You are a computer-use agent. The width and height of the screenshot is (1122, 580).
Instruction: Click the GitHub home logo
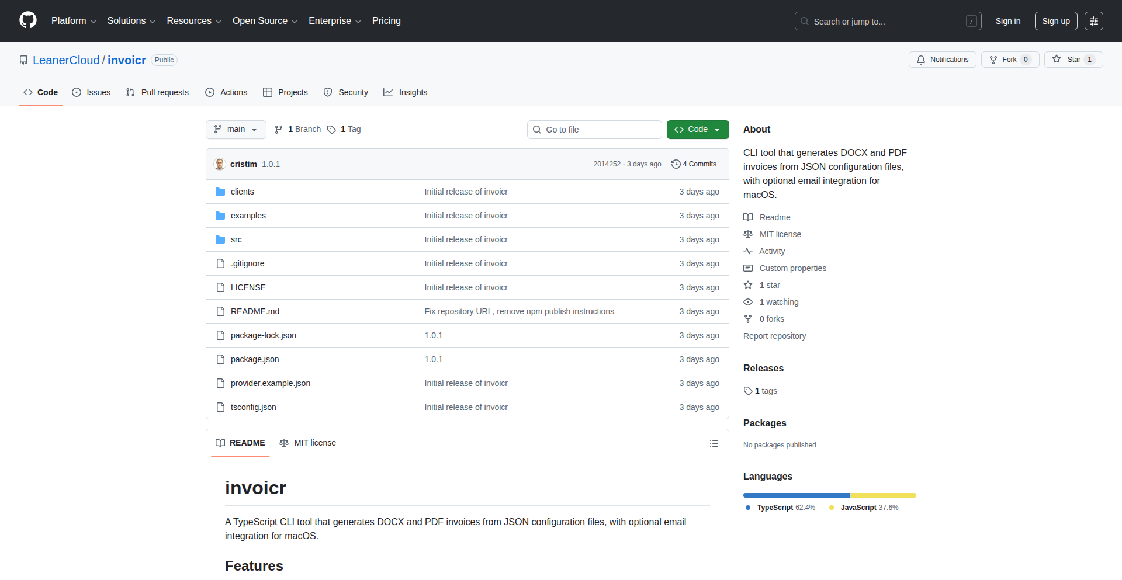[27, 20]
